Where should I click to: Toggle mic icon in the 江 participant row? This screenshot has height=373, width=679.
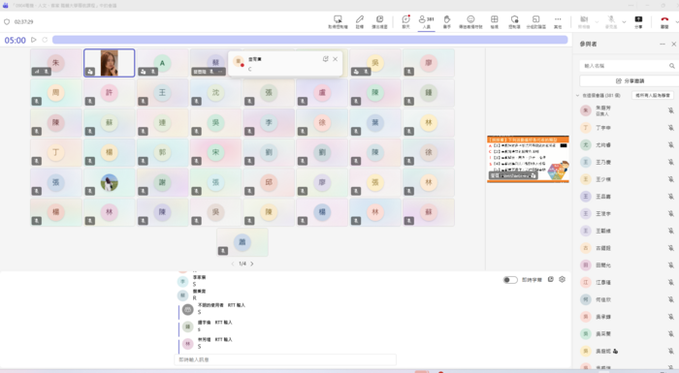click(671, 282)
